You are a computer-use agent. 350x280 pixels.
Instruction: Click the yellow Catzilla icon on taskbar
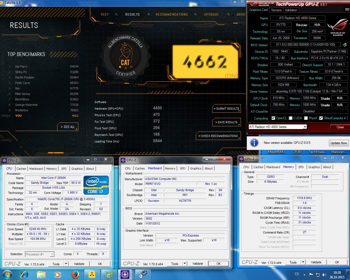point(92,275)
